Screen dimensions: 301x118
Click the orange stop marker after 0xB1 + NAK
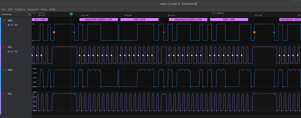tap(254, 33)
